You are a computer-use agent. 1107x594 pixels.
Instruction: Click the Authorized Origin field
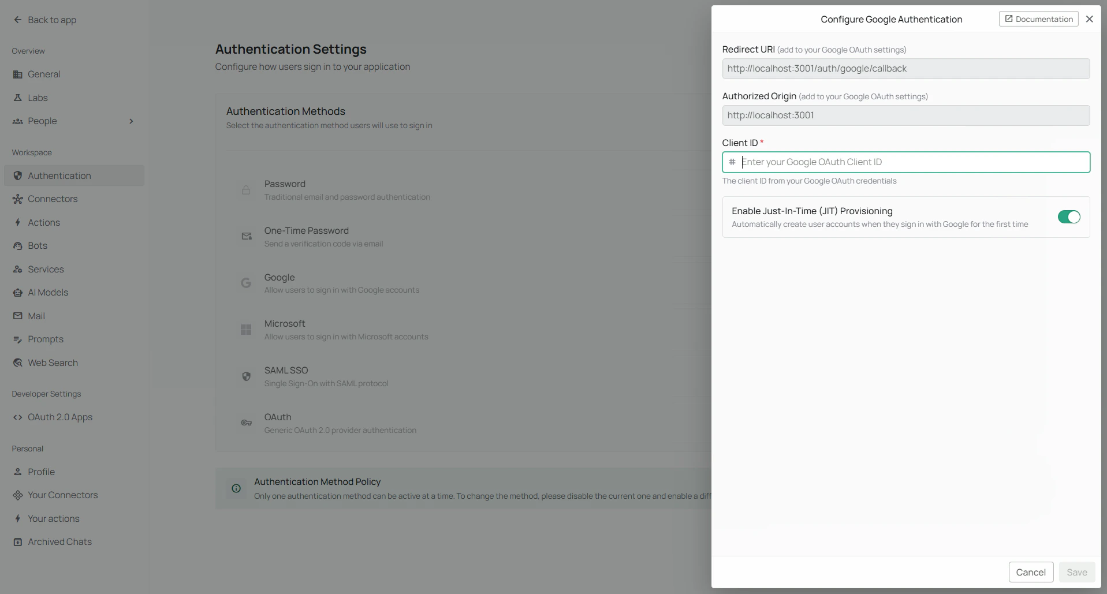[905, 115]
